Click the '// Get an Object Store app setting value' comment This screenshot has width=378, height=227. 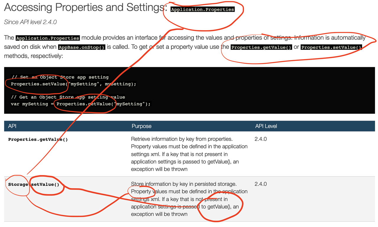(x=68, y=97)
